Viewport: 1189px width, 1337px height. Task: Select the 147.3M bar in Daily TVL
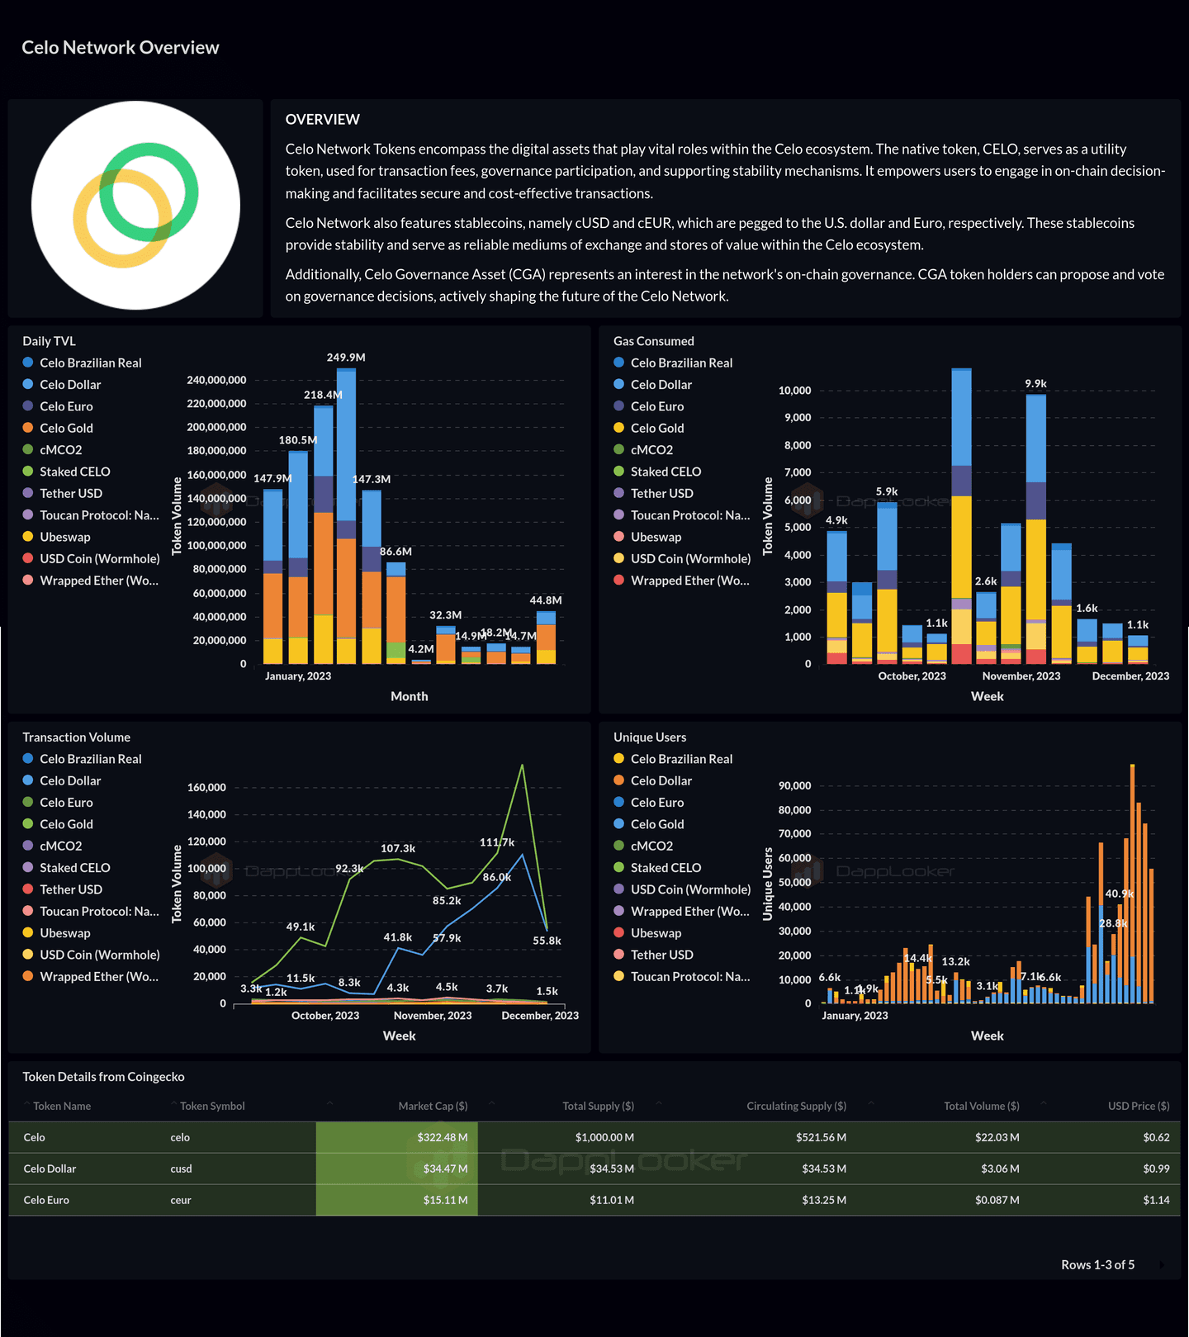(372, 577)
